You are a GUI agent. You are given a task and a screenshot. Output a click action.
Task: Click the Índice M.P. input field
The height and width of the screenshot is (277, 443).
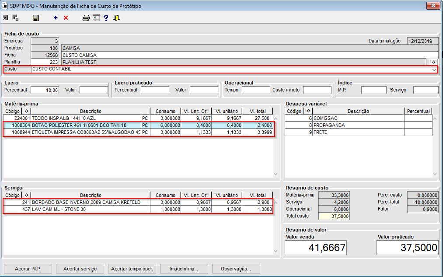pos(374,90)
